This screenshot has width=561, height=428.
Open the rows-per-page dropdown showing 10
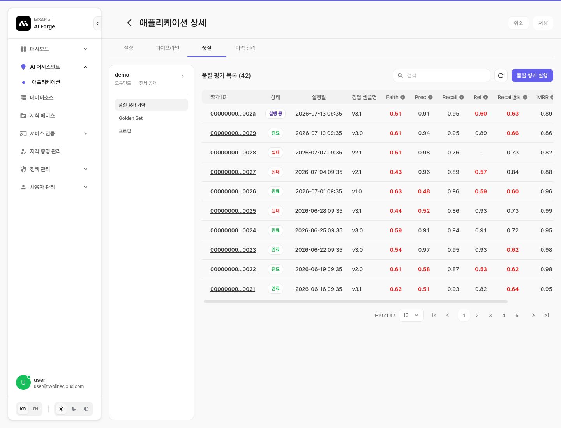coord(411,315)
